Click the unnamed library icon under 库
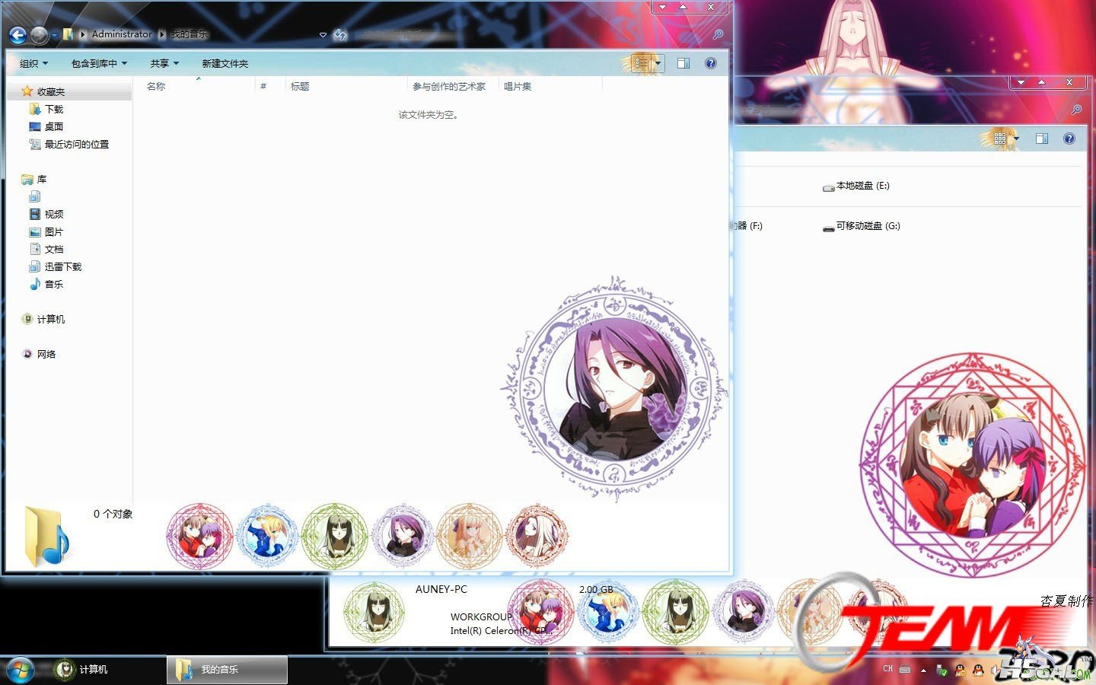Viewport: 1096px width, 685px height. [x=35, y=197]
